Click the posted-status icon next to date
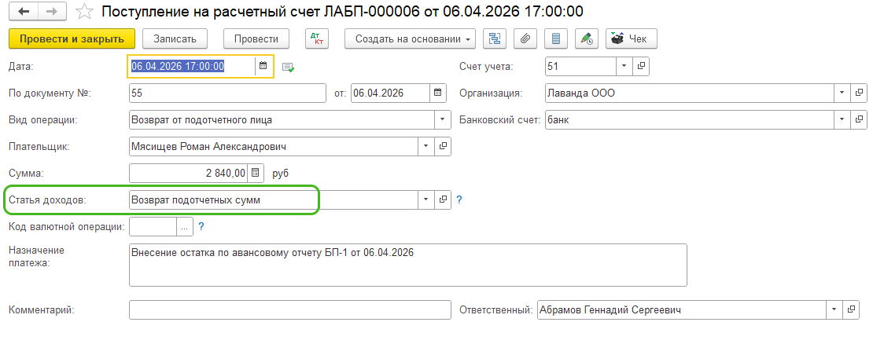This screenshot has height=344, width=873. tap(288, 68)
